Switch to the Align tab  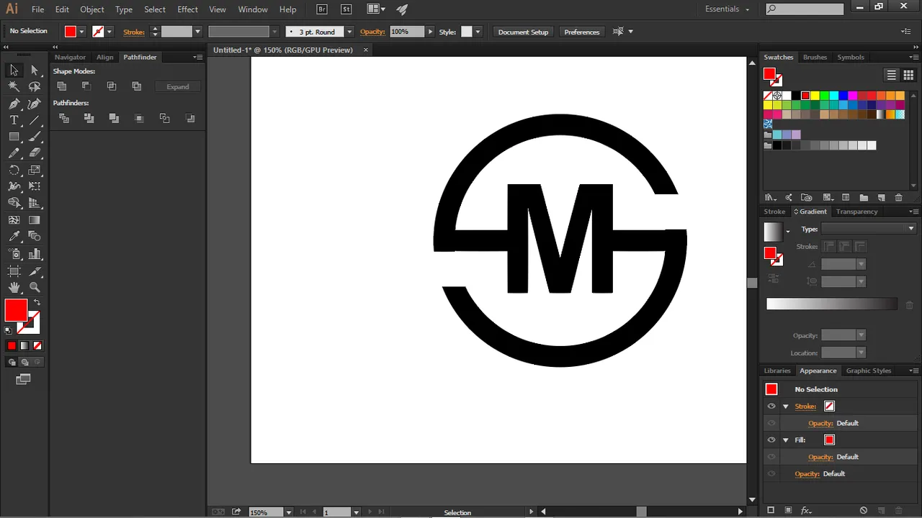pyautogui.click(x=105, y=57)
